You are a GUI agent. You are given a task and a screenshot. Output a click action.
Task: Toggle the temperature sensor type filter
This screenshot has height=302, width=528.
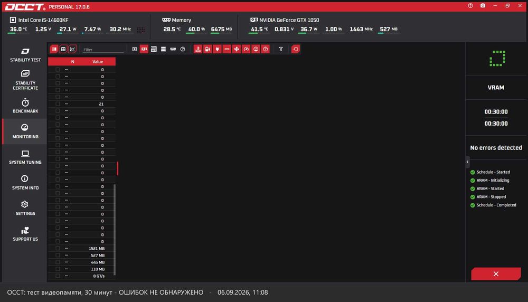[x=198, y=49]
